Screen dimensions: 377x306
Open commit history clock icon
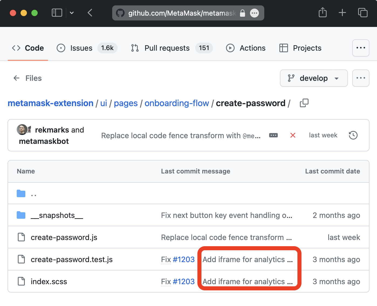[x=353, y=135]
